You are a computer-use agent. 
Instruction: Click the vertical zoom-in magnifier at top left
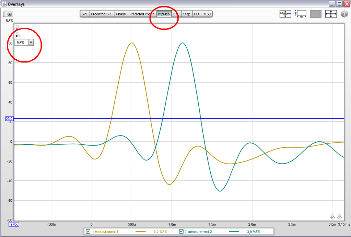coord(17,27)
